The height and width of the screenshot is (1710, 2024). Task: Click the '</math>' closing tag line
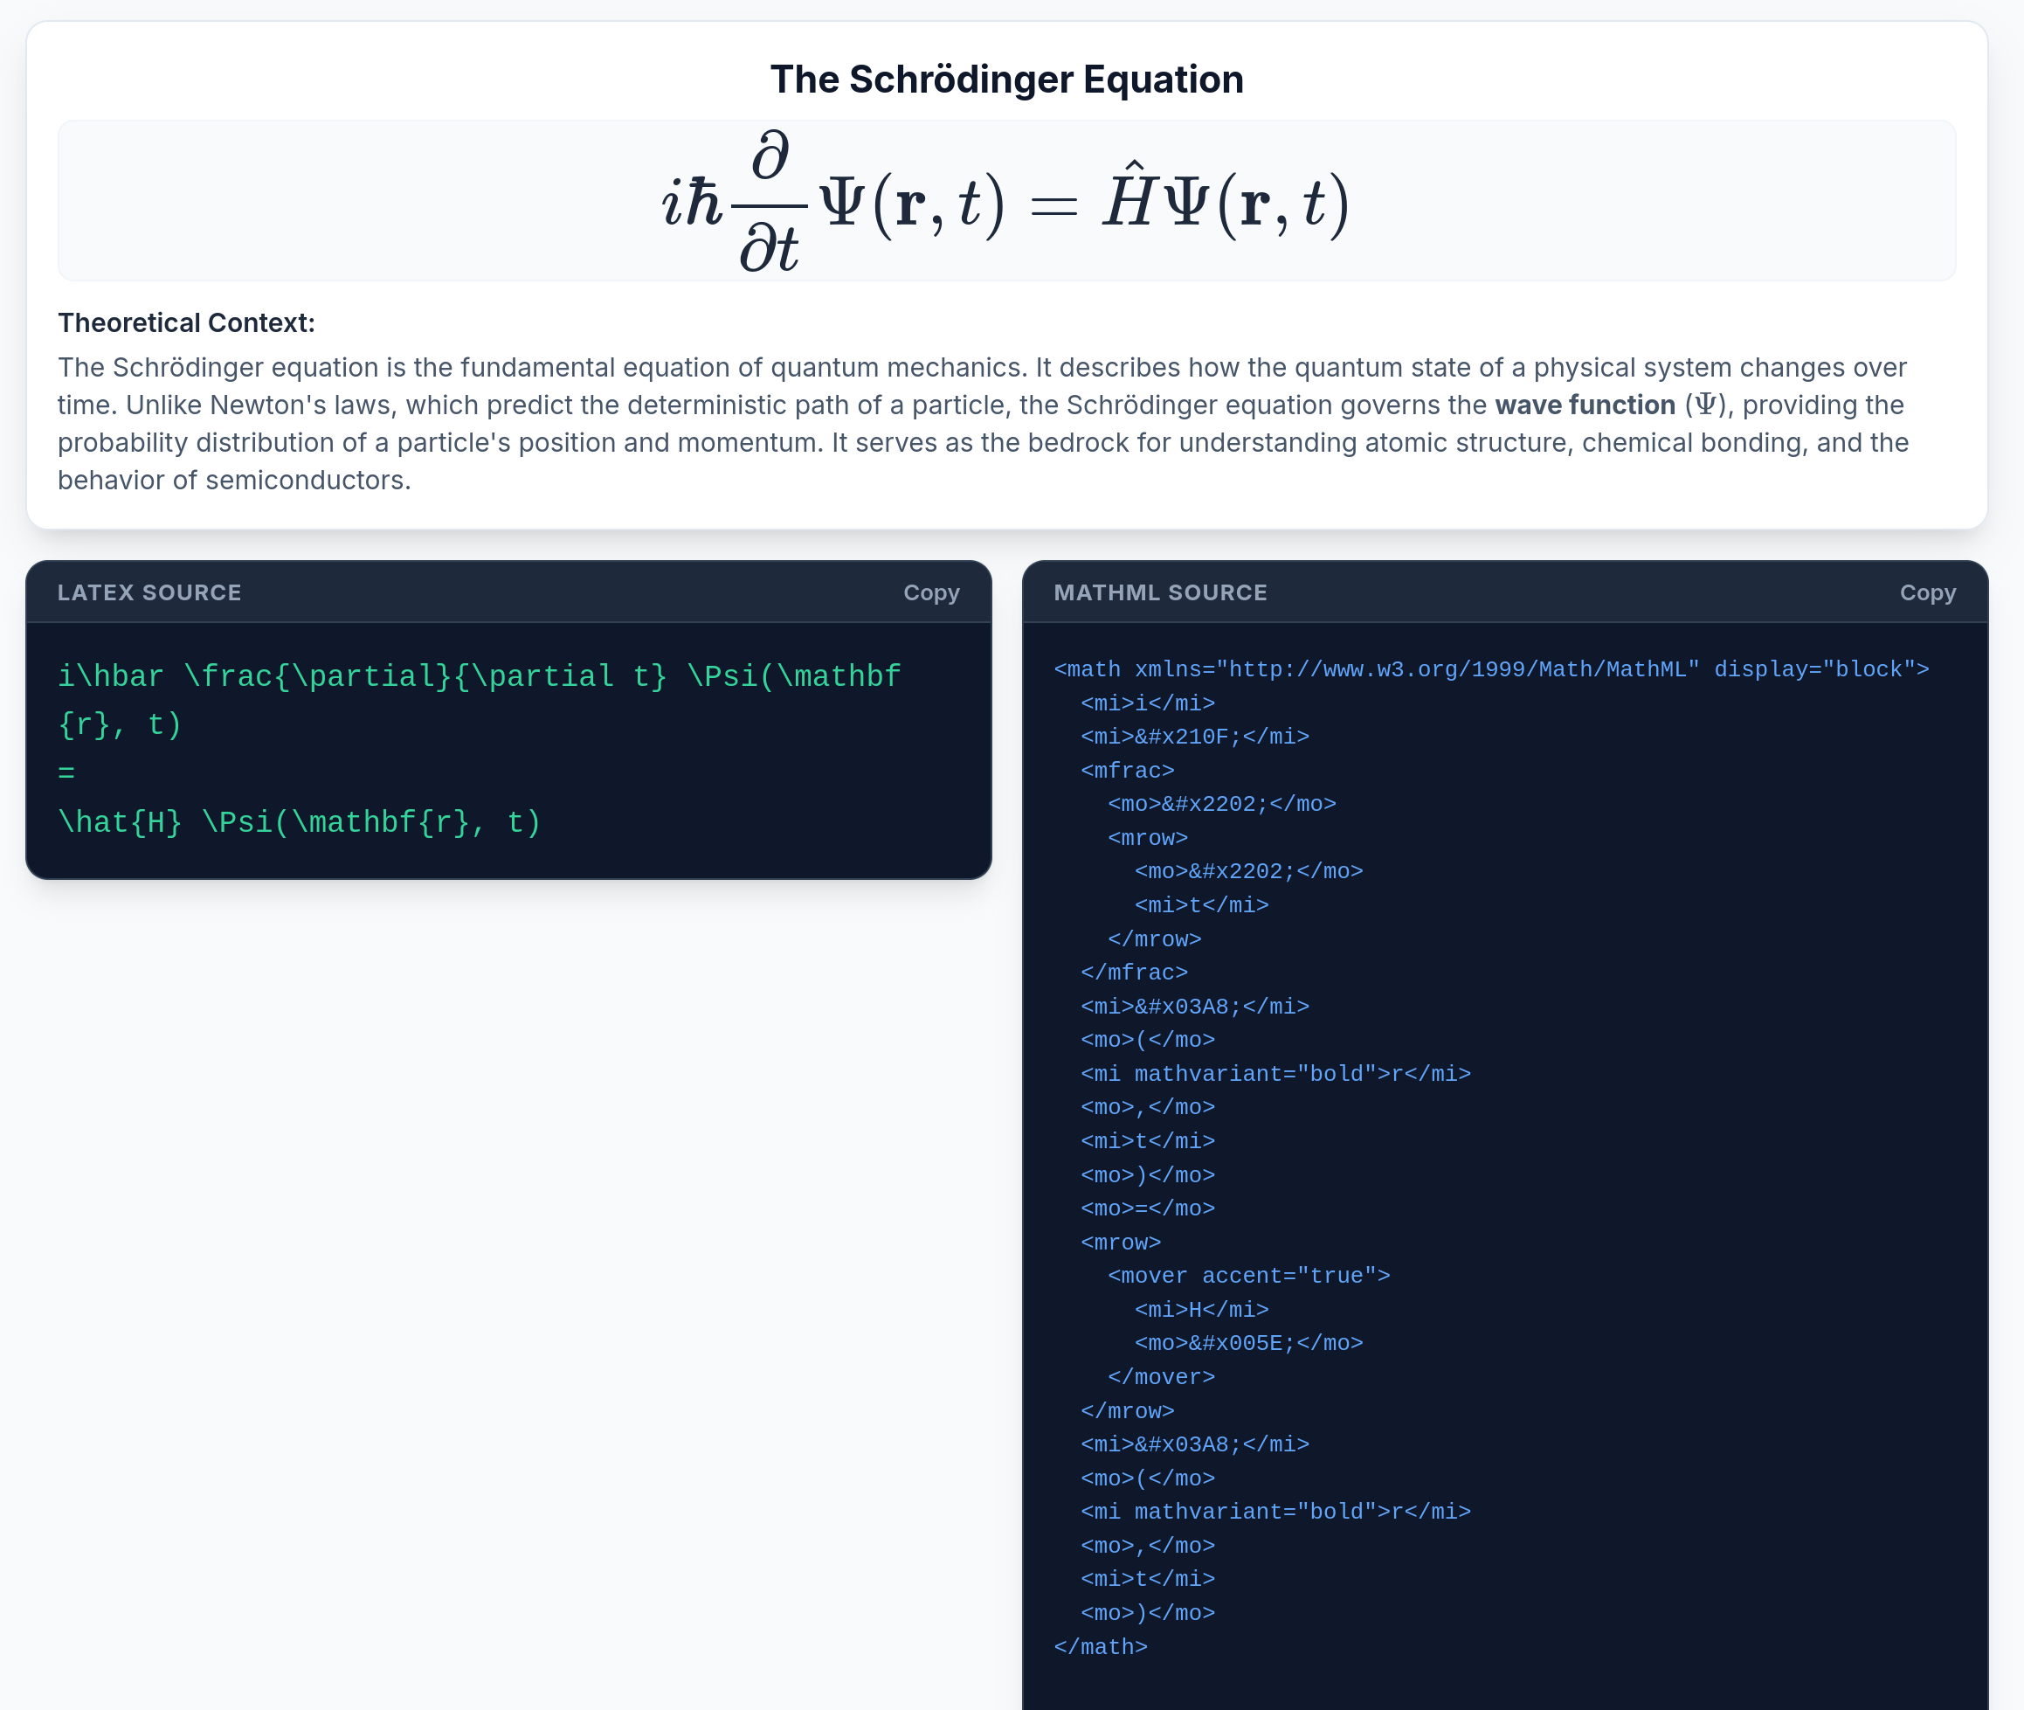[x=1101, y=1647]
